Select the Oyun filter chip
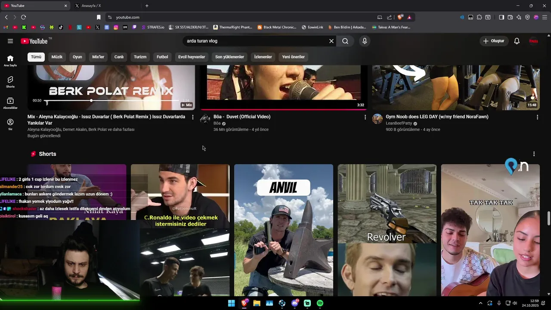Screen dimensions: 551x310 point(77,57)
